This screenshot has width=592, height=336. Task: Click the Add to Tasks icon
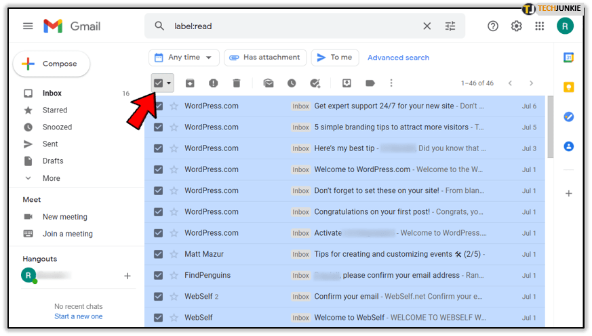(x=315, y=83)
